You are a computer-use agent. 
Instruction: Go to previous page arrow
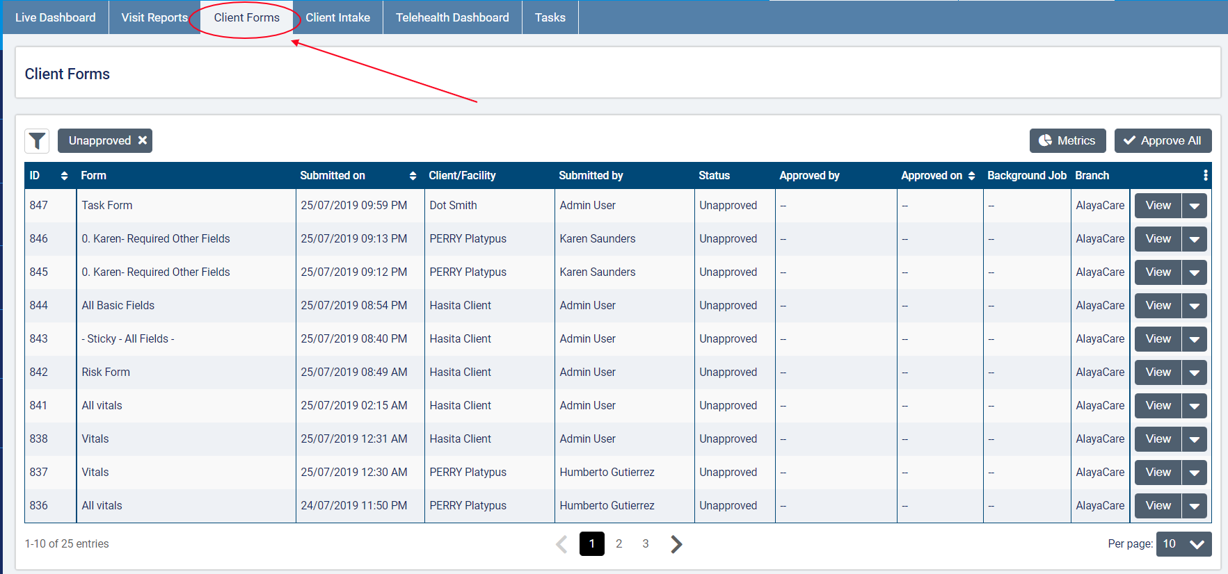pyautogui.click(x=562, y=544)
